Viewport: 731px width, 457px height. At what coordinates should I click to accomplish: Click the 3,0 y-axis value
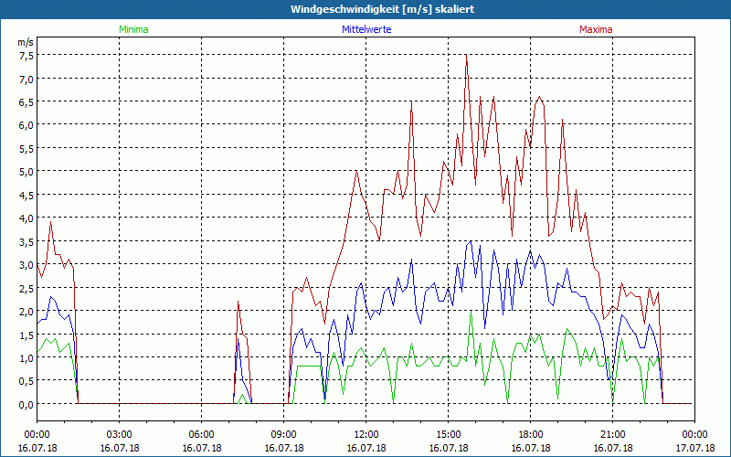(x=26, y=265)
